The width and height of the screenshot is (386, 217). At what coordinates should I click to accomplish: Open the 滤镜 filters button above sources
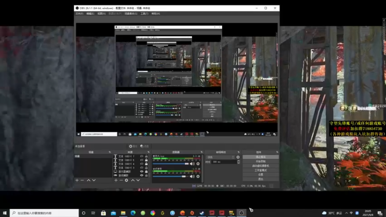coord(144,146)
